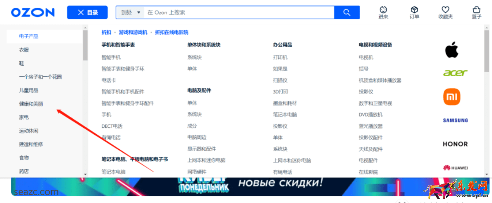This screenshot has width=492, height=203.
Task: Open the 篮子 basket icon
Action: [x=476, y=12]
